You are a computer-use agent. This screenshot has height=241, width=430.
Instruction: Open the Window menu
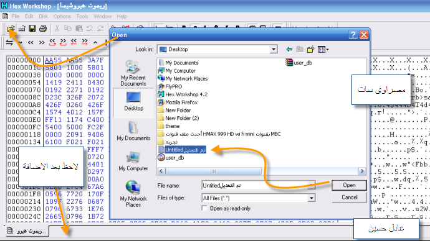(x=102, y=16)
